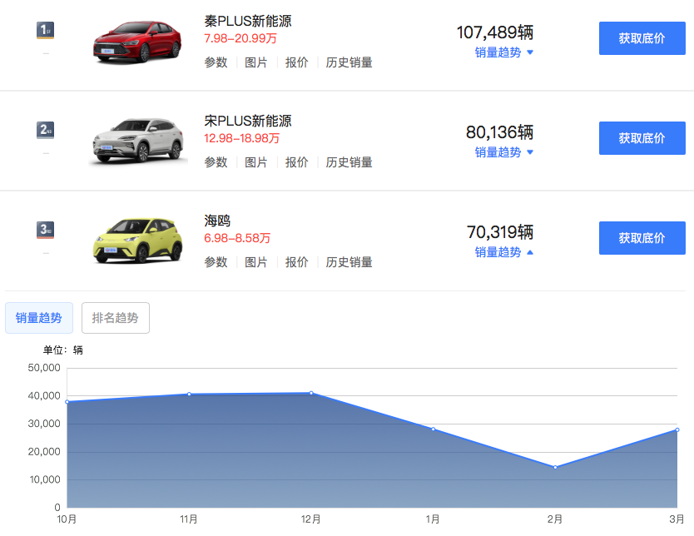Collapse 销量趋势 under 70,319辆
Image resolution: width=694 pixels, height=536 pixels.
pyautogui.click(x=503, y=252)
